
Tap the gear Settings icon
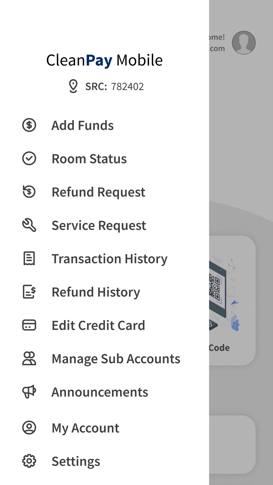pos(29,461)
